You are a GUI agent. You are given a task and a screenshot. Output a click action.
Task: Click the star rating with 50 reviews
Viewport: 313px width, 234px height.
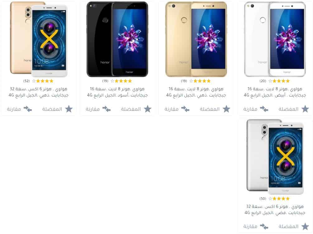tap(279, 199)
